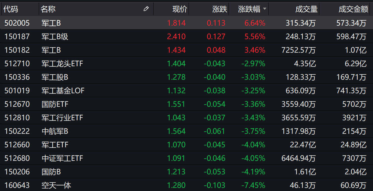Viewport: 373px width, 191px height.
Task: Select 军工B级 fund row
Action: [55, 37]
